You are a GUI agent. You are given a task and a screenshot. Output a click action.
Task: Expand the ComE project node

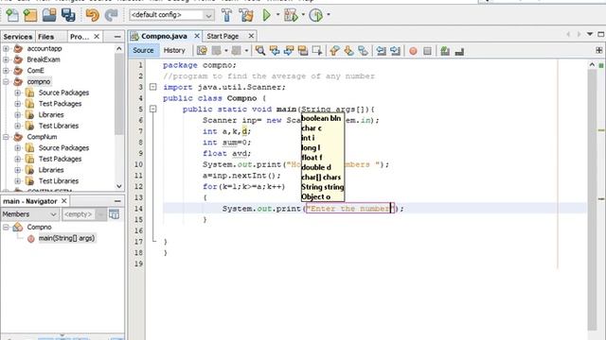pos(6,71)
